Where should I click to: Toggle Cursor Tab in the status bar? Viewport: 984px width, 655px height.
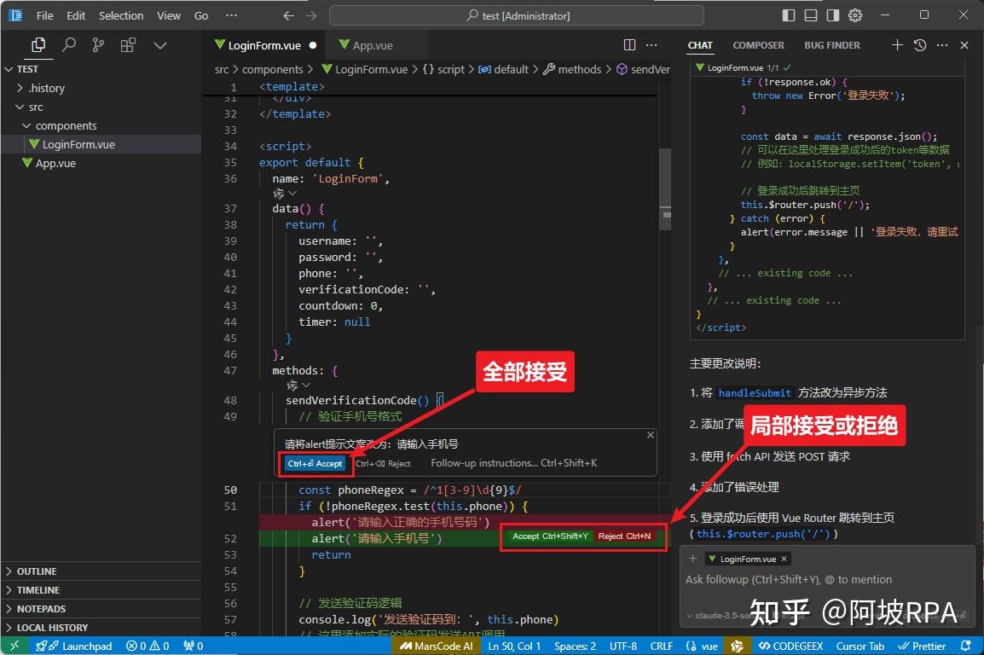pyautogui.click(x=860, y=646)
